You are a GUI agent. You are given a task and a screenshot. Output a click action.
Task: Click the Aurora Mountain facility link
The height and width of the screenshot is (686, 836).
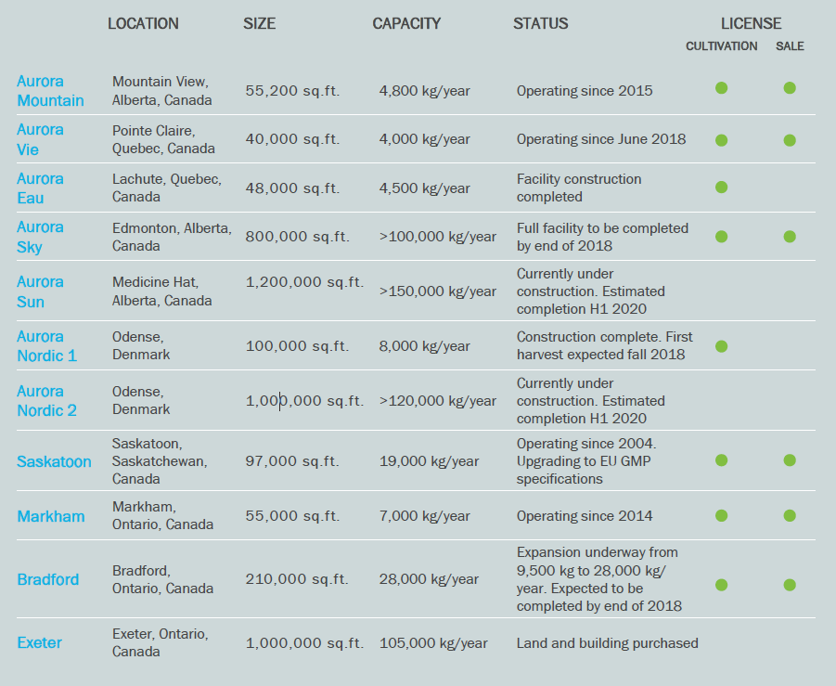point(50,91)
